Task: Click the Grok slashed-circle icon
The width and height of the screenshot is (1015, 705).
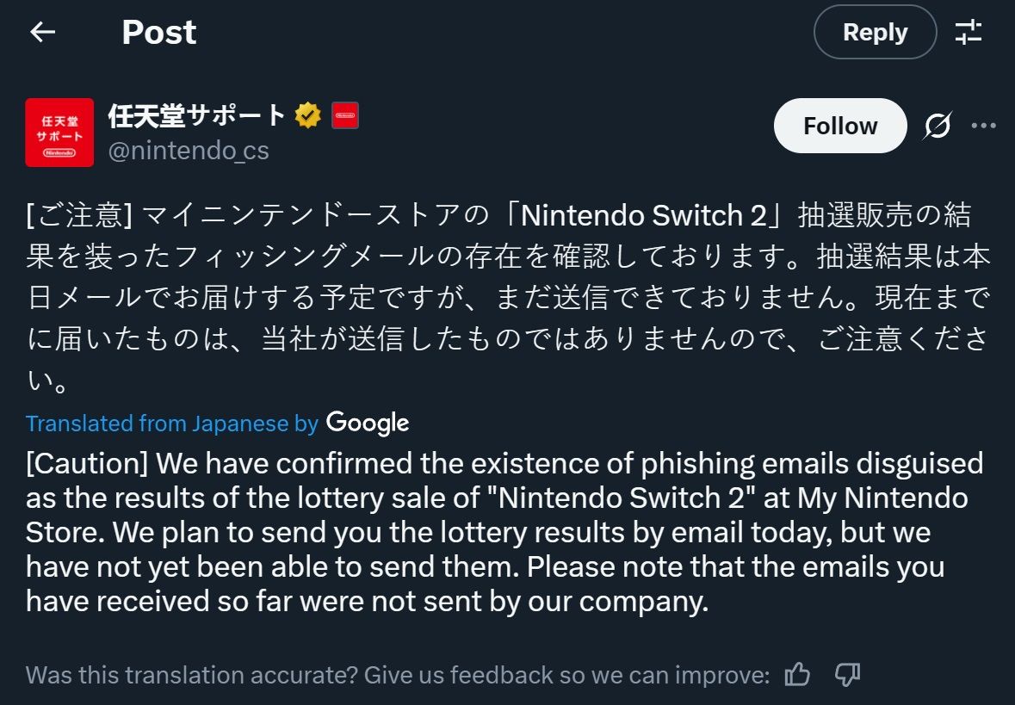Action: (938, 126)
